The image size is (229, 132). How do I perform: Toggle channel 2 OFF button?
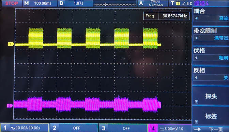tap(74, 128)
